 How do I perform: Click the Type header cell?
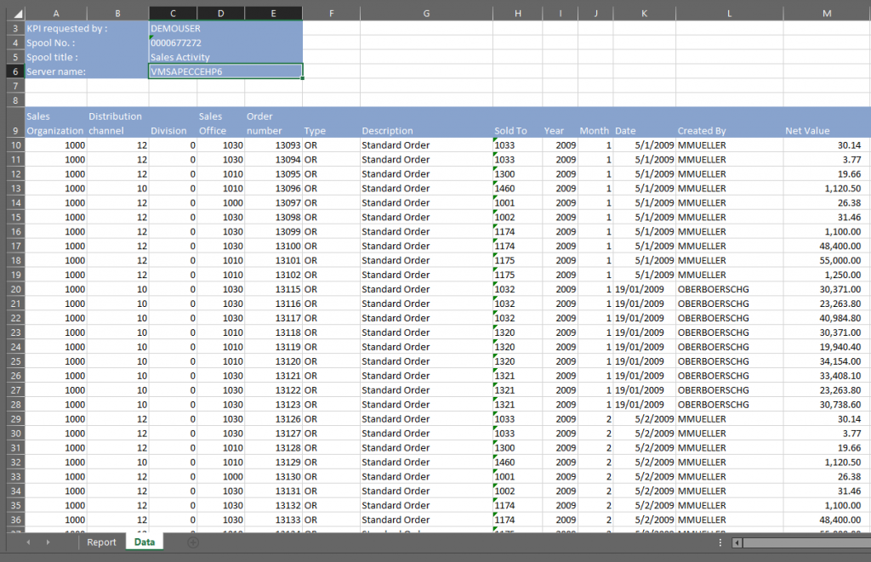pos(331,123)
